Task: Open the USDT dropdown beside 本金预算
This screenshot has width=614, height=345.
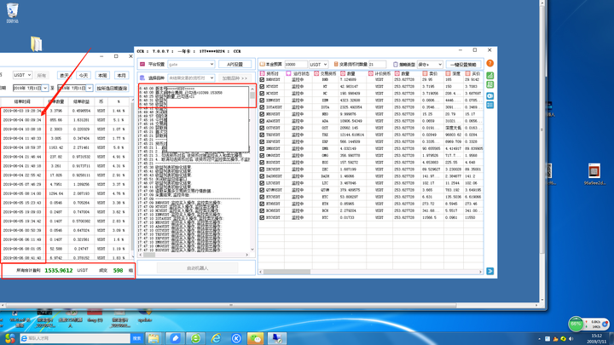Action: [x=318, y=64]
